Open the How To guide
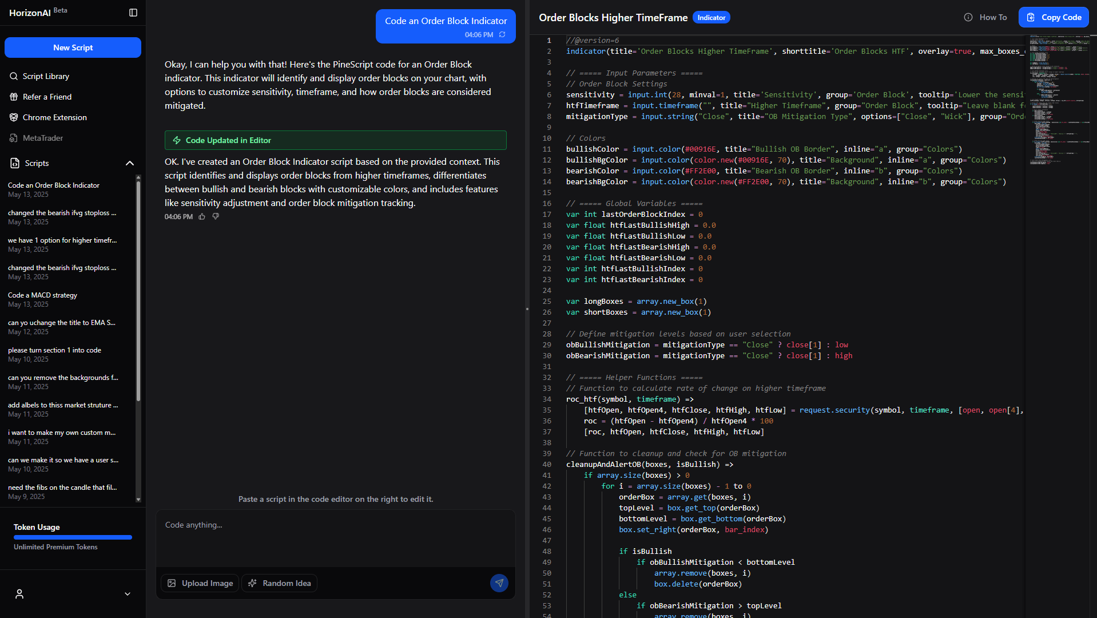This screenshot has height=618, width=1097. click(x=985, y=17)
